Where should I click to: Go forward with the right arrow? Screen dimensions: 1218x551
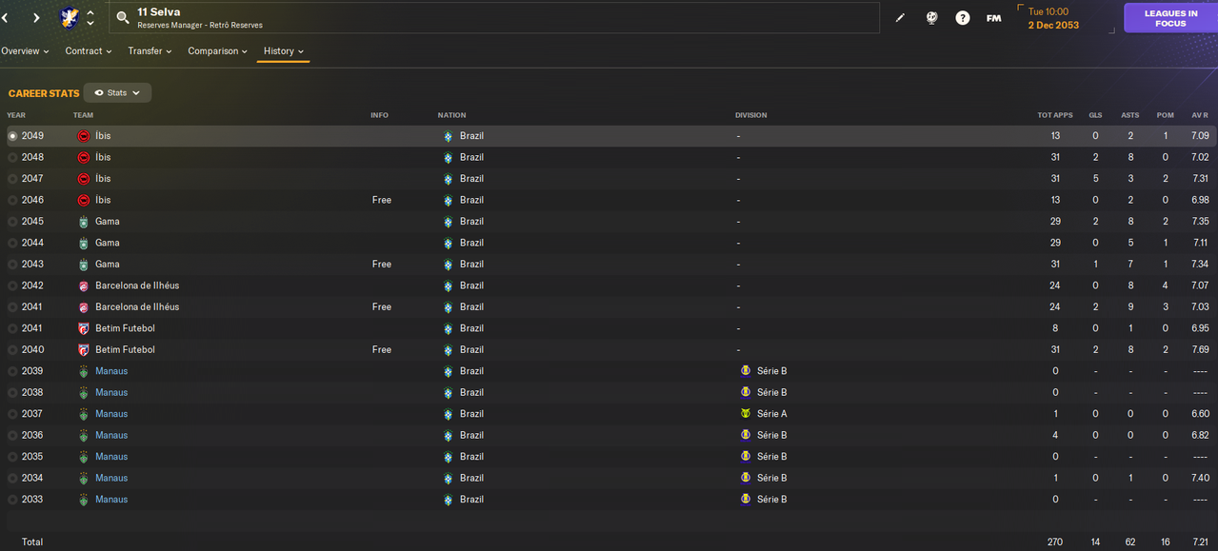click(36, 18)
